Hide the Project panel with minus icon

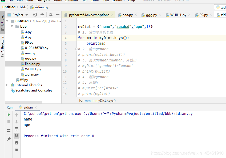58,15
